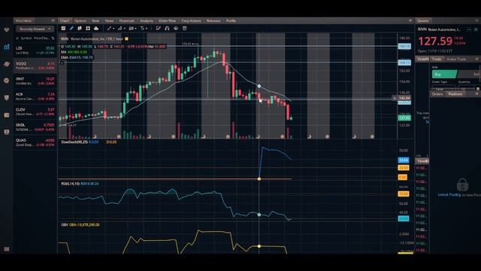Click the compare charts icon in toolbar
The height and width of the screenshot is (271, 481).
(80, 29)
